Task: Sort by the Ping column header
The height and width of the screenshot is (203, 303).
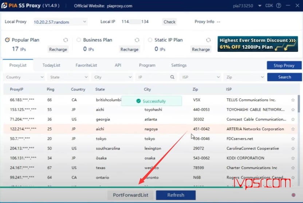Action: (50, 89)
